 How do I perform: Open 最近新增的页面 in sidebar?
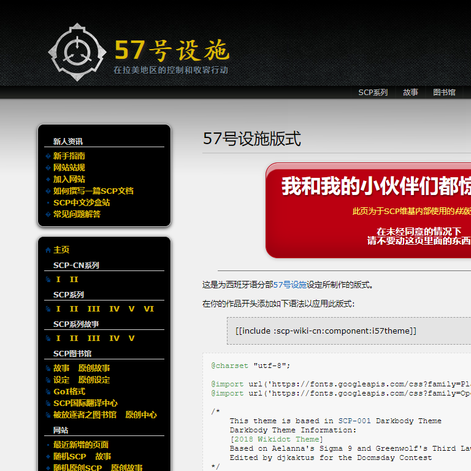point(81,445)
